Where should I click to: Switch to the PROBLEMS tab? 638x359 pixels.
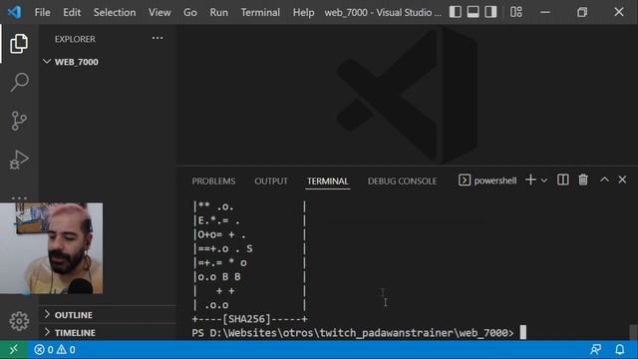pyautogui.click(x=213, y=180)
